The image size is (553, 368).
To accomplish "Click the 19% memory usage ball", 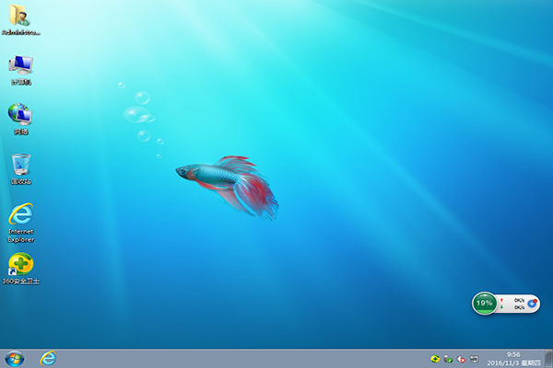I will [484, 303].
